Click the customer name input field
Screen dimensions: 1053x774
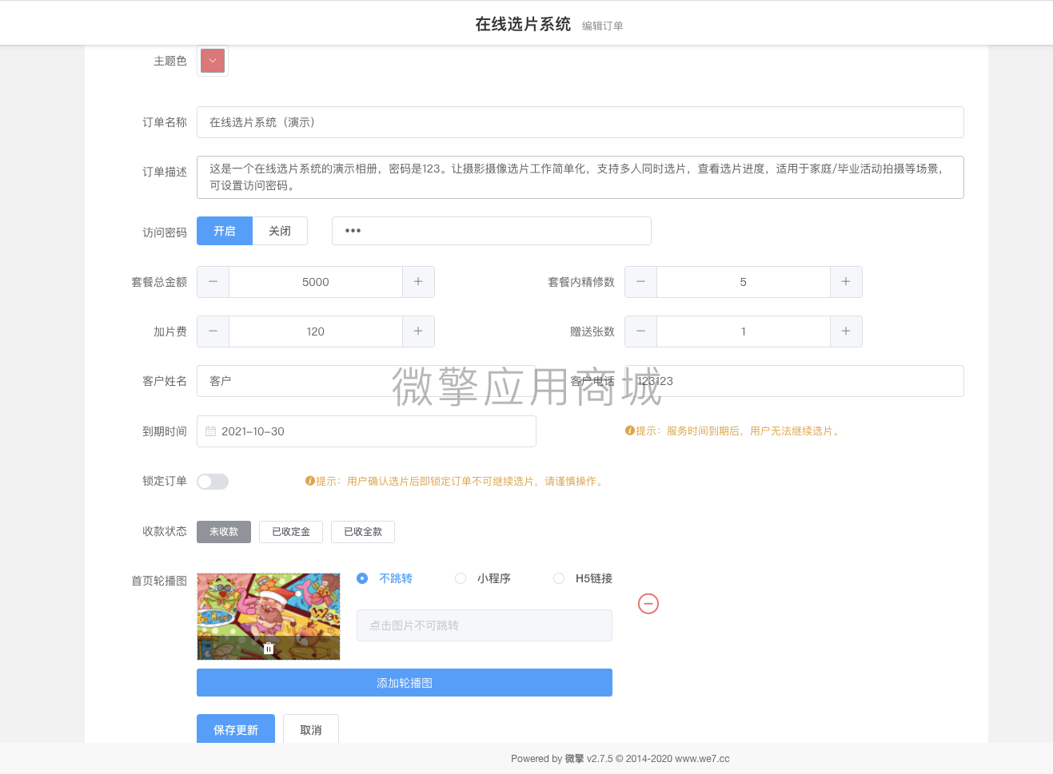pyautogui.click(x=366, y=381)
